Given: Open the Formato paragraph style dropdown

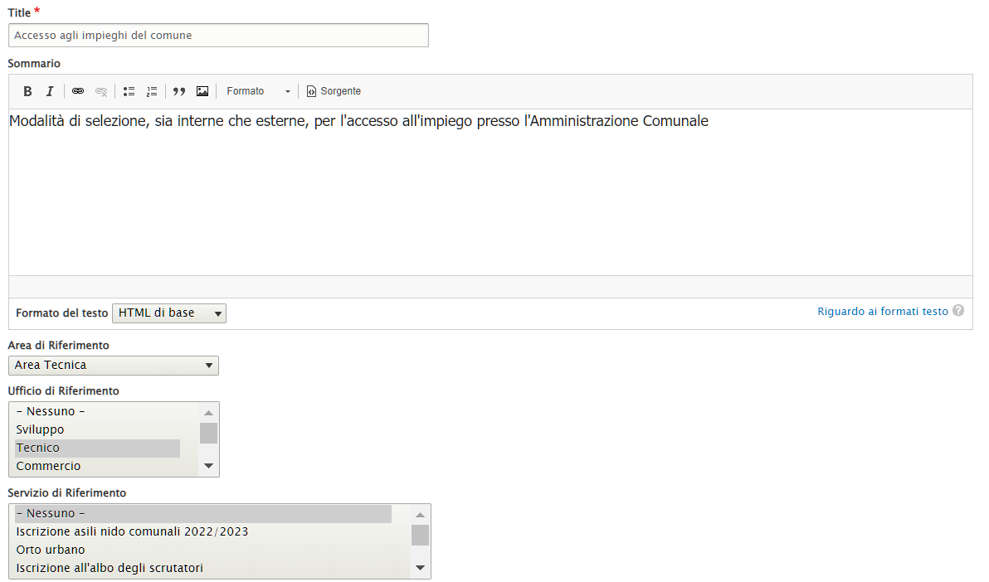Looking at the screenshot, I should [258, 91].
